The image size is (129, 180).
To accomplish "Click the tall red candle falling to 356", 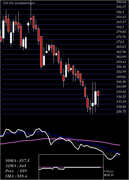I will click(41, 51).
